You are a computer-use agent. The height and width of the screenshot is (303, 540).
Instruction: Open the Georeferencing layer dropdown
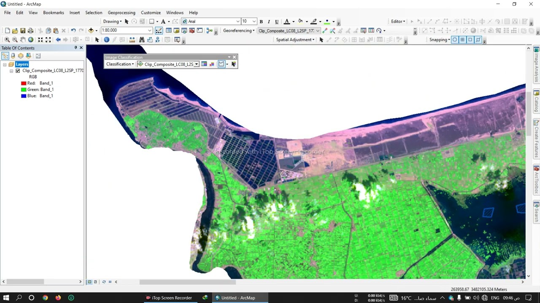[318, 30]
